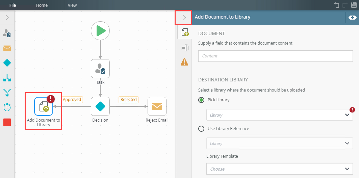
Task: Expand the Library Template Choose dropdown
Action: 279,169
